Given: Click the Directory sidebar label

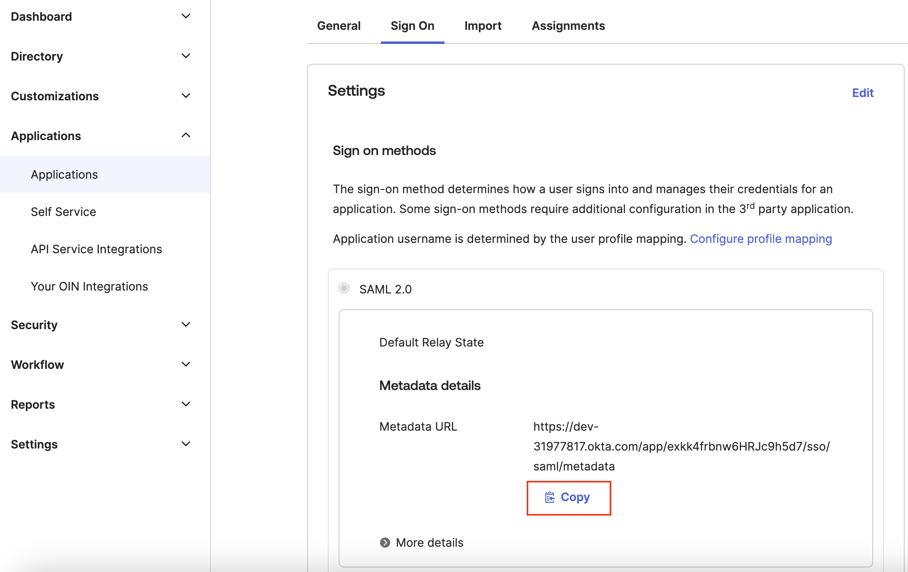Looking at the screenshot, I should click(x=37, y=56).
